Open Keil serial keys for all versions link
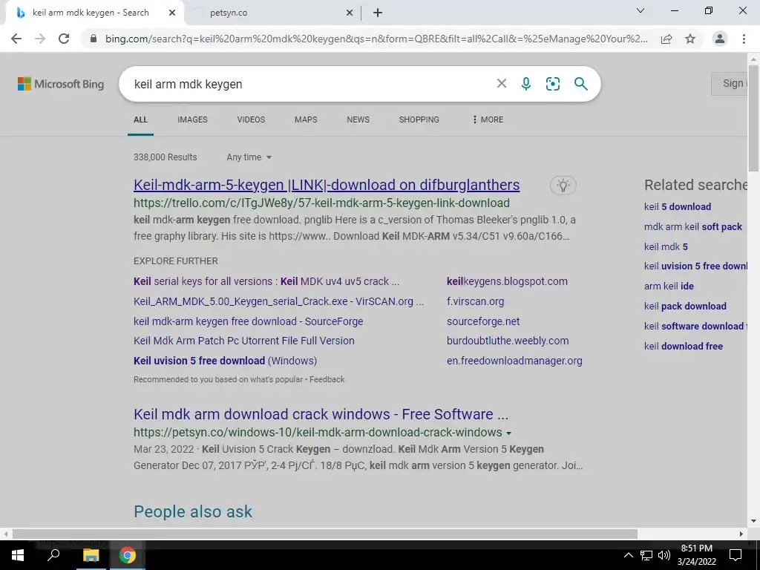Screen dimensions: 760x570 pos(266,281)
